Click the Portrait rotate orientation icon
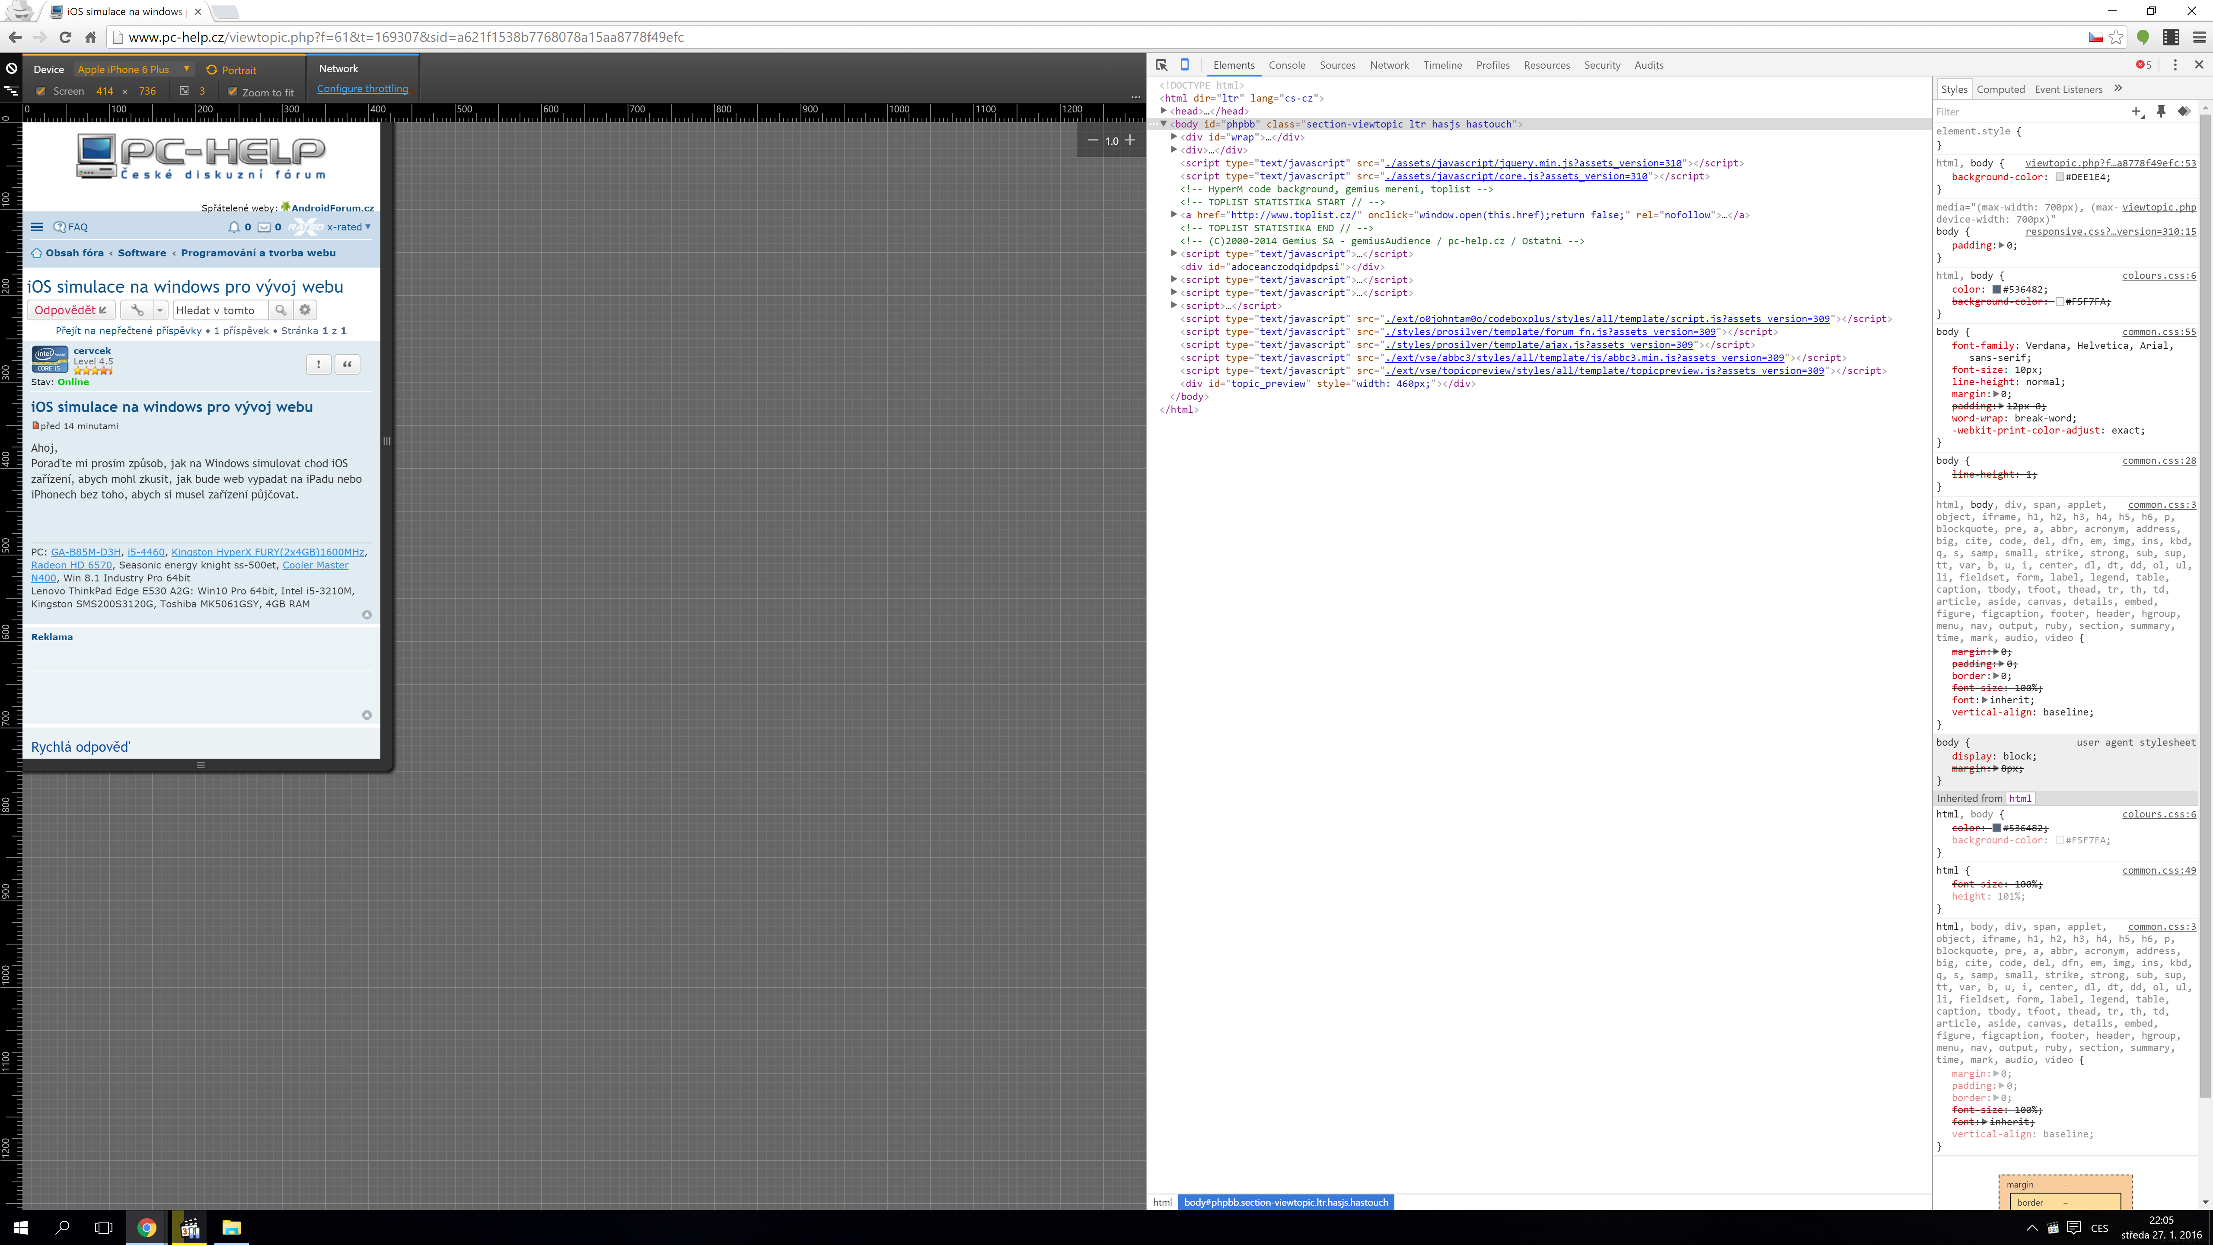Screen dimensions: 2213x1245 [211, 70]
